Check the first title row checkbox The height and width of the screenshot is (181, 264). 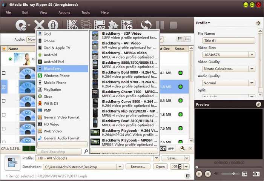(3, 73)
